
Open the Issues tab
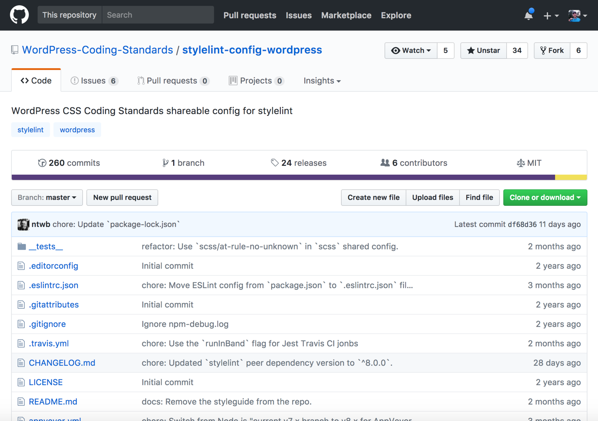click(x=94, y=80)
